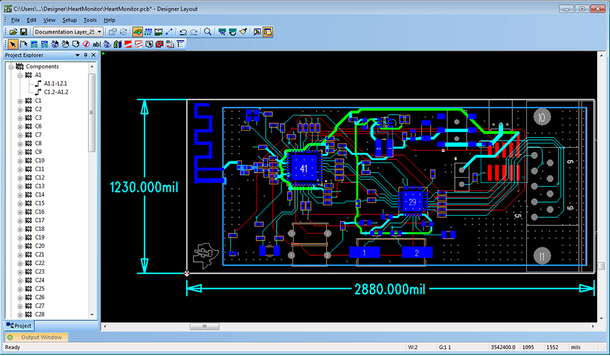Collapse the A1 component node
610x356 pixels.
coord(20,76)
